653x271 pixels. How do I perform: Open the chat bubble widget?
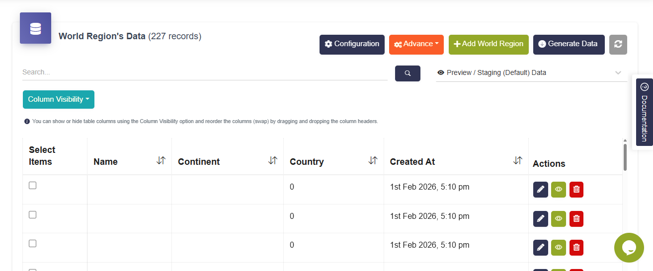point(629,247)
